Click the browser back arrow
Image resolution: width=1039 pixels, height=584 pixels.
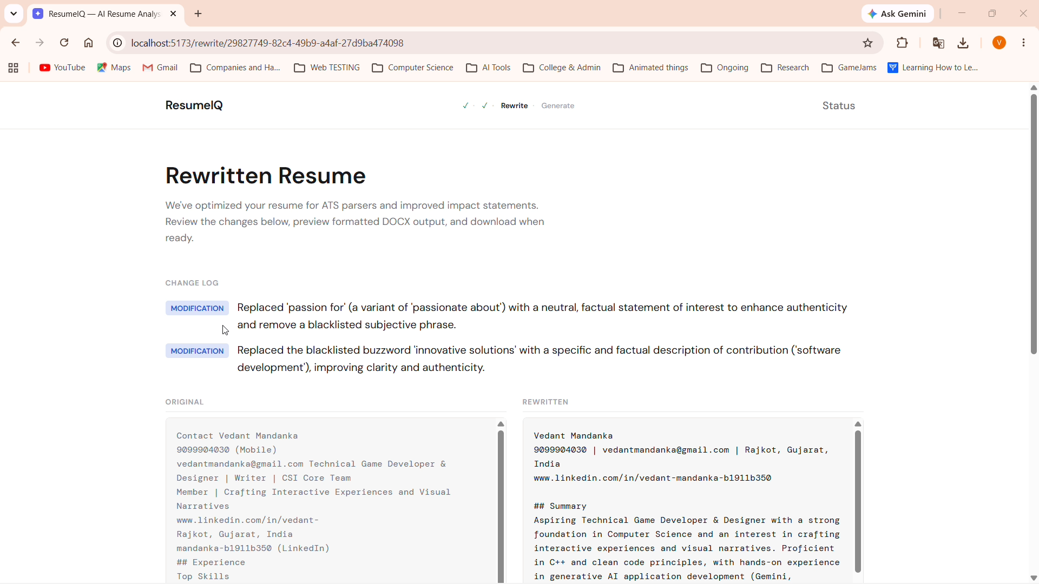click(x=16, y=43)
